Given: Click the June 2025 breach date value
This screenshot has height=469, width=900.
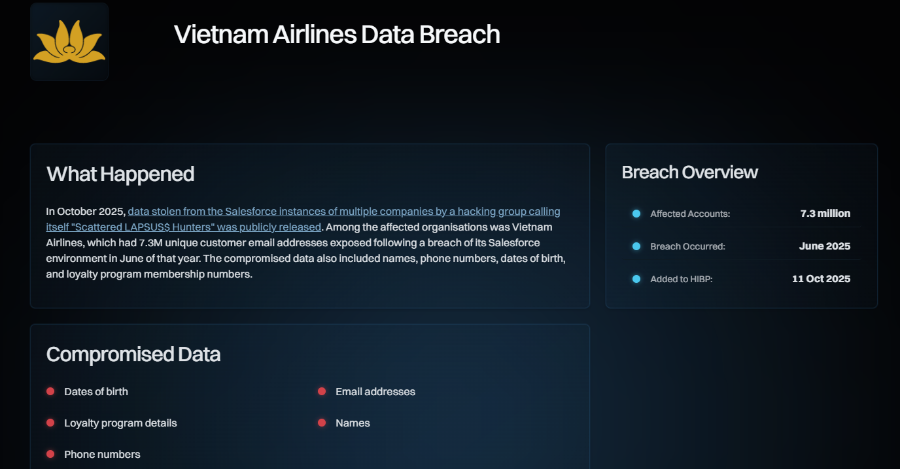Looking at the screenshot, I should click(x=824, y=246).
